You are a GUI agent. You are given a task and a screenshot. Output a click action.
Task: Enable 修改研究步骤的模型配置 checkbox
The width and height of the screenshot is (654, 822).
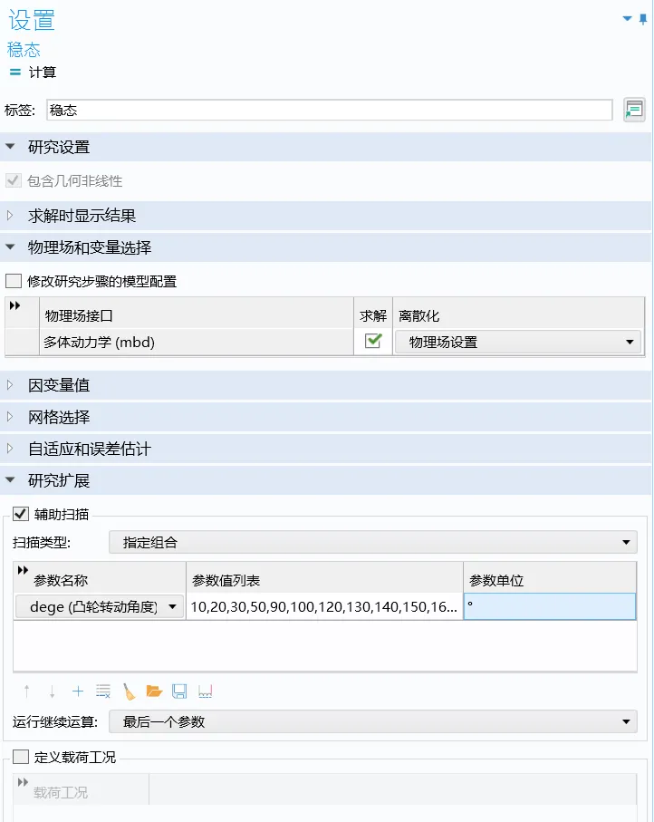[x=13, y=281]
